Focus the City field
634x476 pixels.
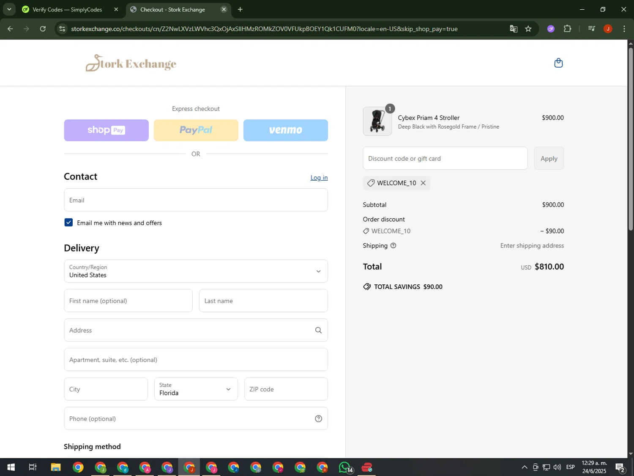[x=106, y=389]
